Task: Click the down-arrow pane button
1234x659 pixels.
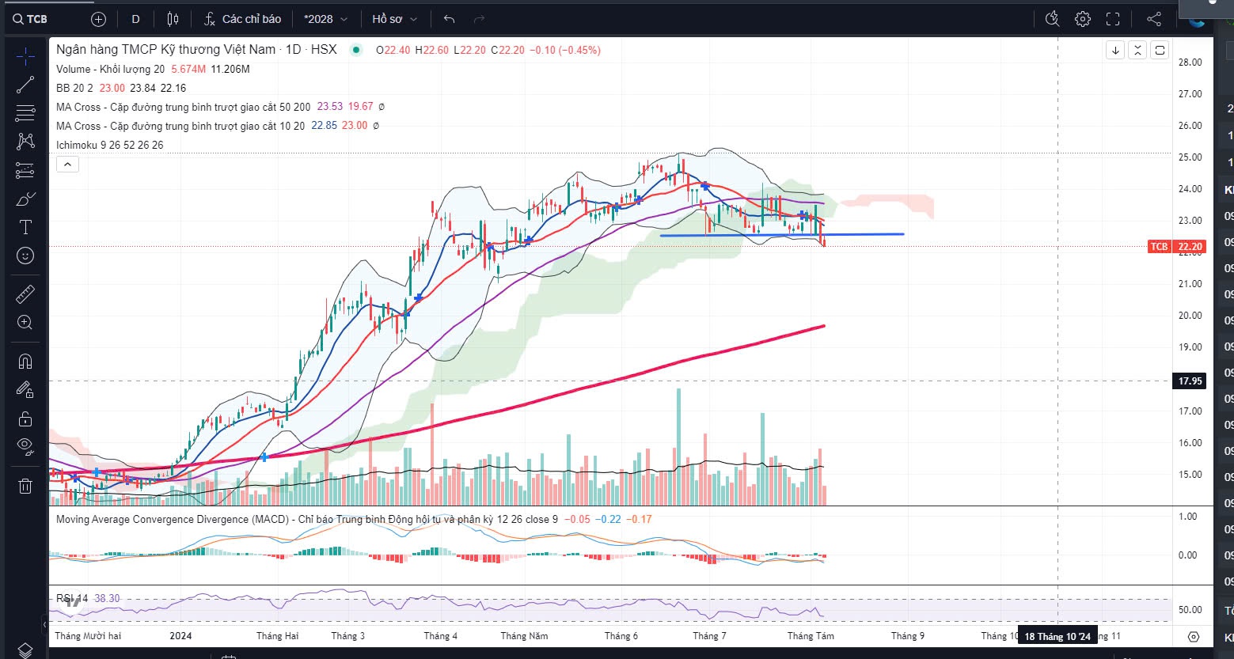Action: click(1115, 50)
